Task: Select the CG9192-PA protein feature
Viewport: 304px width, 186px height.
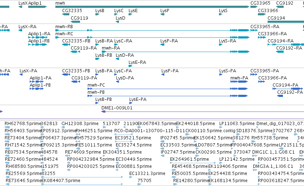Action: 280,96
